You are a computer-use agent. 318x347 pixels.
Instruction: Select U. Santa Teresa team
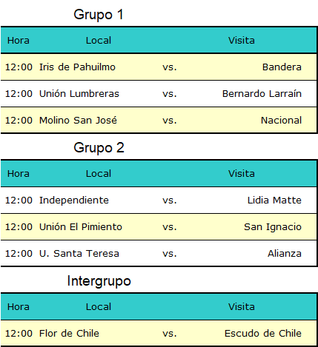coord(79,254)
